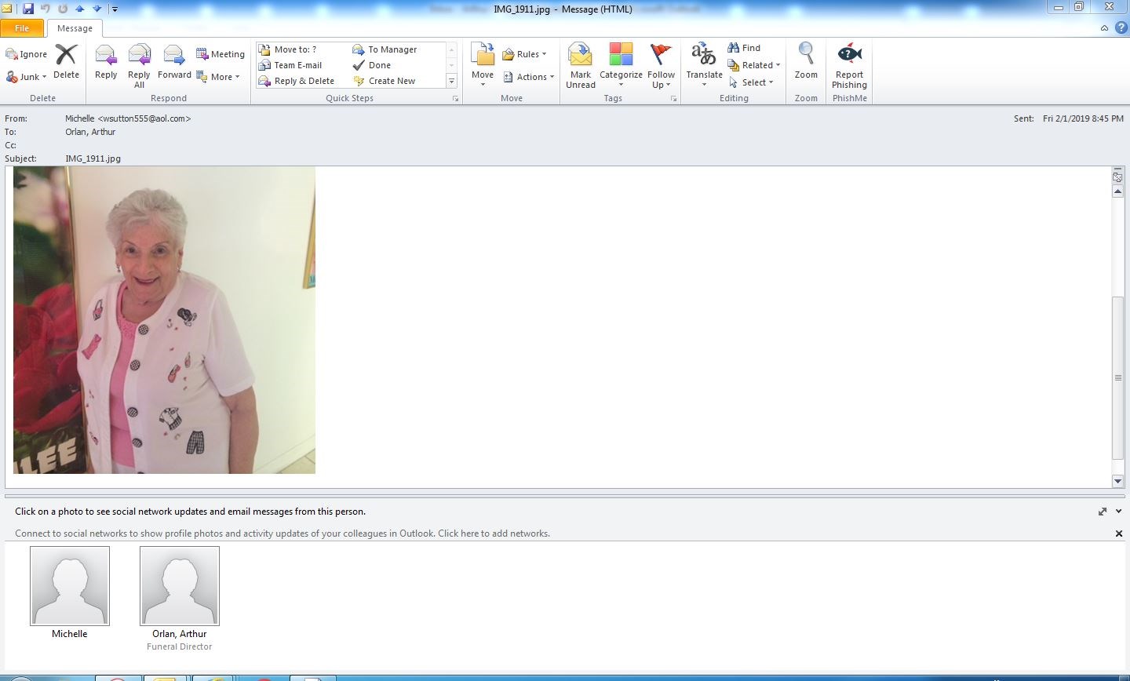The height and width of the screenshot is (681, 1130).
Task: Open the File tab
Action: 22,28
